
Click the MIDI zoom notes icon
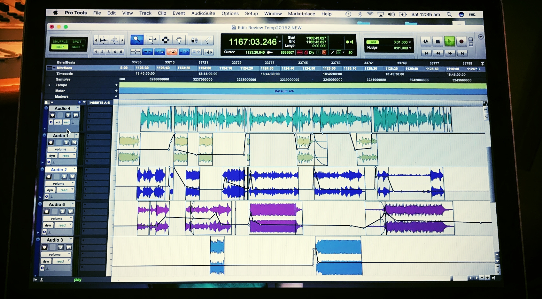[114, 40]
